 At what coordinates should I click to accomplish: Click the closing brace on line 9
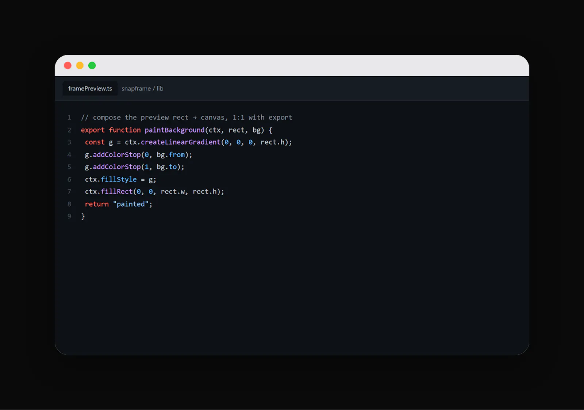(x=83, y=217)
